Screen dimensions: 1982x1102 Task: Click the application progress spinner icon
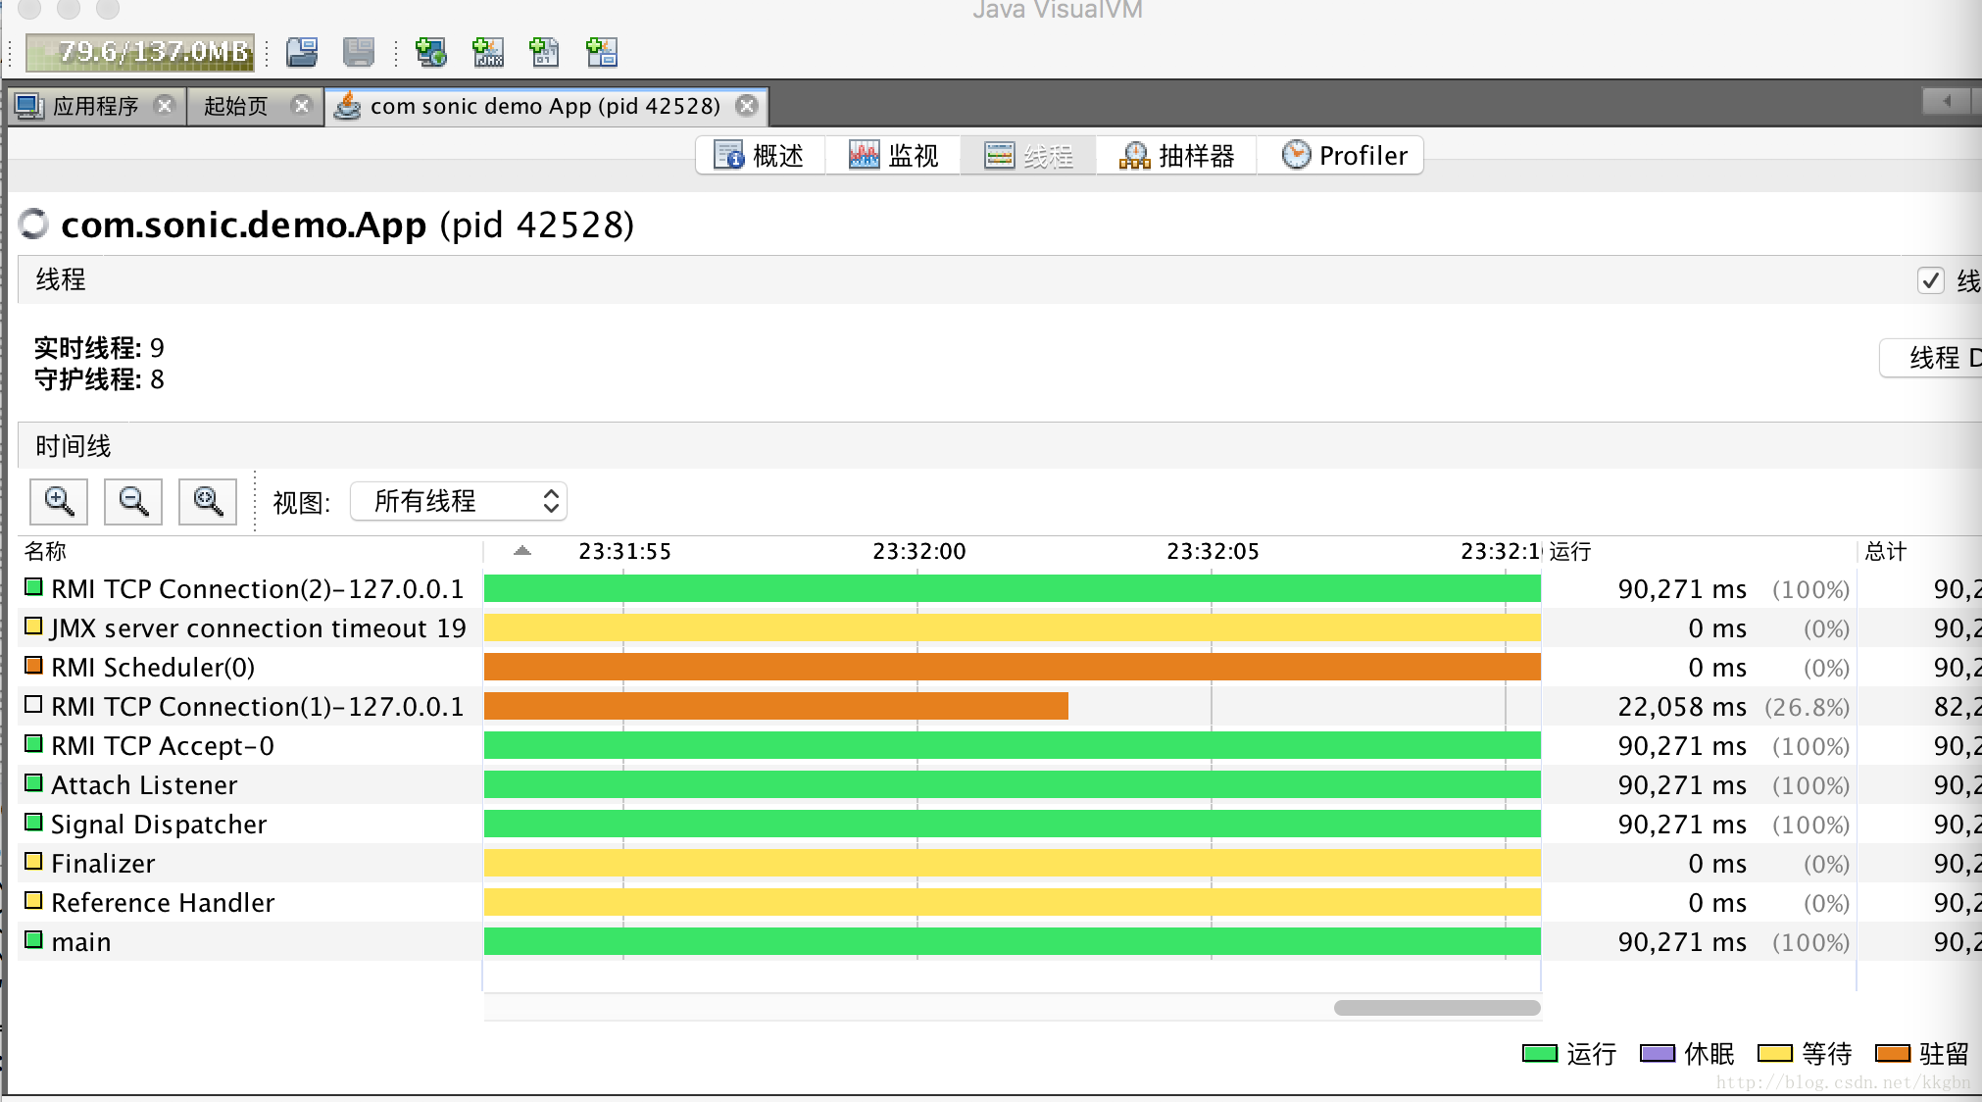(34, 224)
